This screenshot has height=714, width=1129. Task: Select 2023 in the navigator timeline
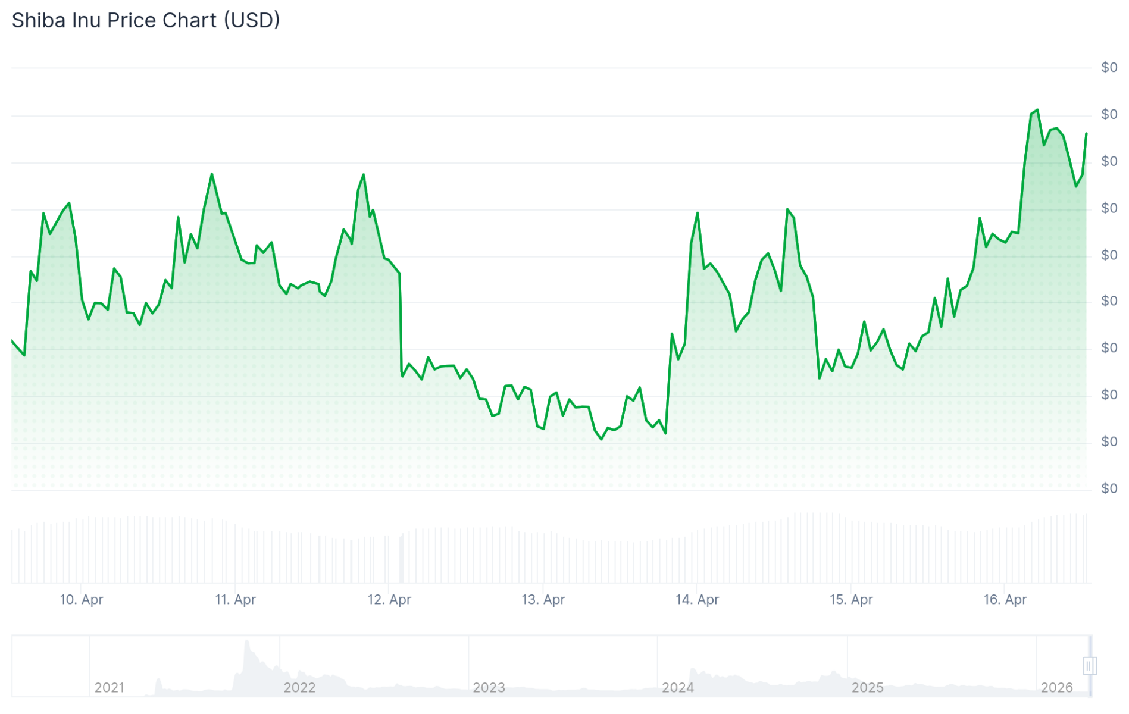point(489,687)
